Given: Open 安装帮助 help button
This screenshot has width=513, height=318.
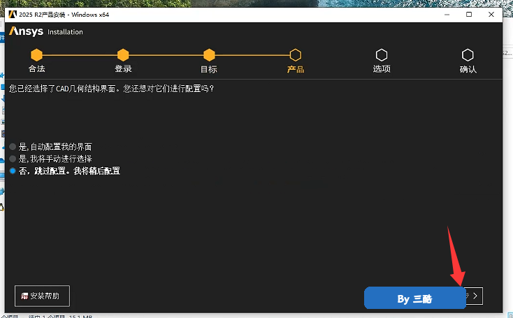Looking at the screenshot, I should coord(42,296).
